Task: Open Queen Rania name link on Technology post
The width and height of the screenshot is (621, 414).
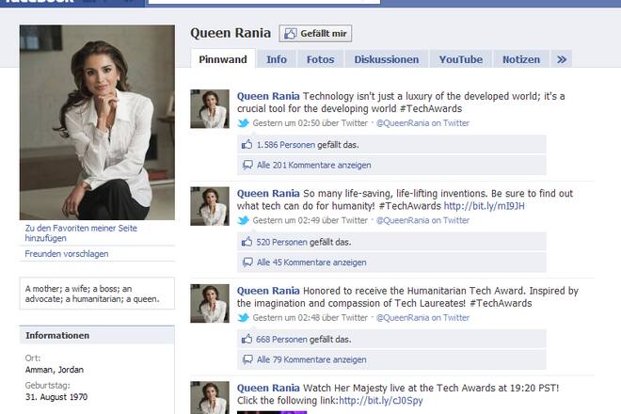Action: pyautogui.click(x=268, y=96)
